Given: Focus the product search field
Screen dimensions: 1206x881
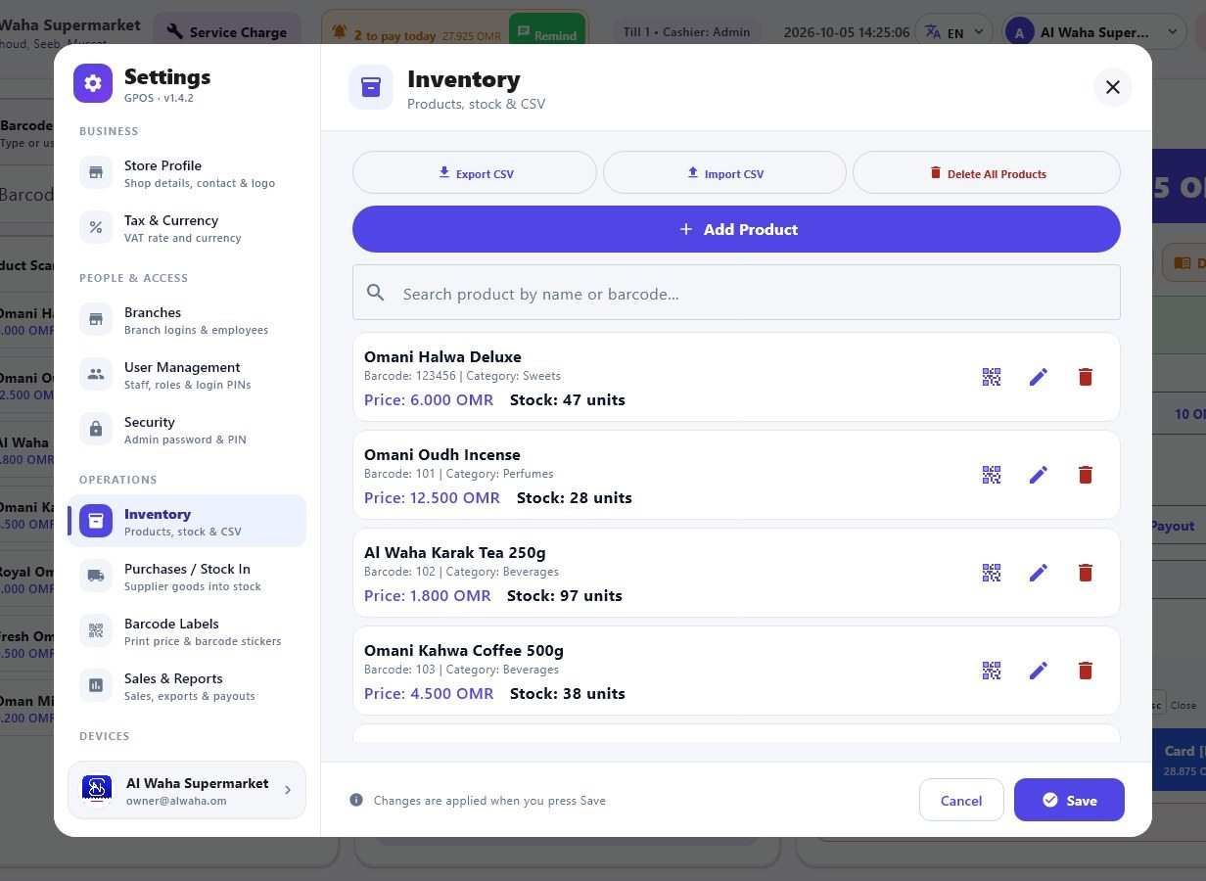Looking at the screenshot, I should pos(736,293).
